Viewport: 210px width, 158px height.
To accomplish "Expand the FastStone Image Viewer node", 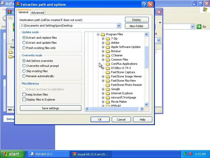I will pos(103,76).
